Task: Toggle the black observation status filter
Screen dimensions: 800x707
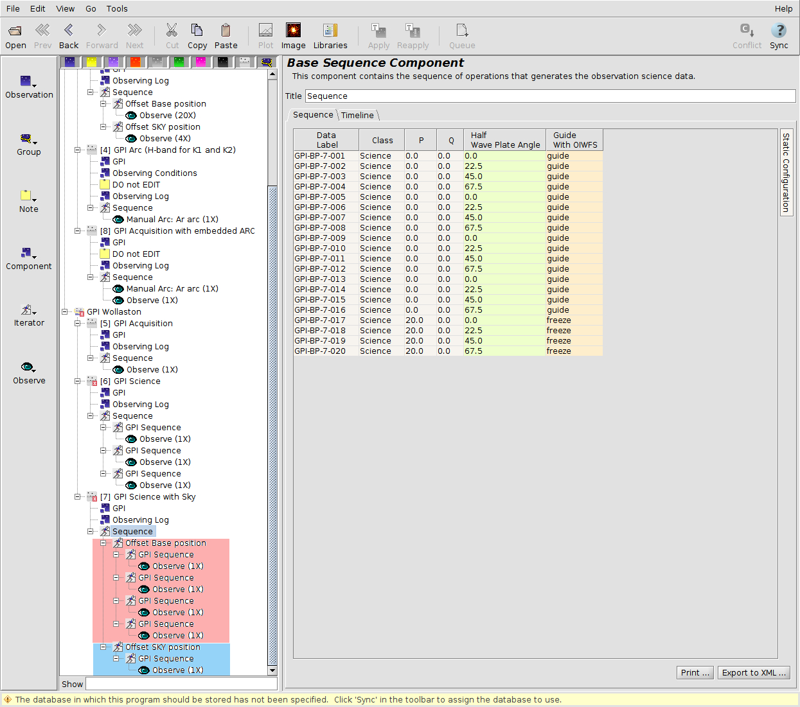Action: tap(223, 62)
